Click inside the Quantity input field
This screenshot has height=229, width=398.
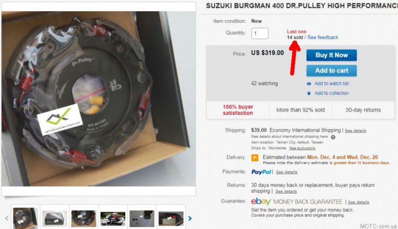point(260,34)
